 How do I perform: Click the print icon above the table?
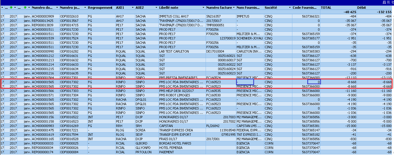(384, 2)
